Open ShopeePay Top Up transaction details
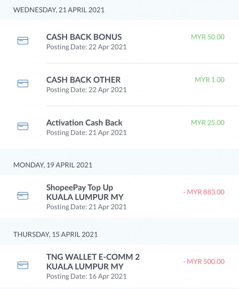Screen dimensions: 239x289 (80, 188)
